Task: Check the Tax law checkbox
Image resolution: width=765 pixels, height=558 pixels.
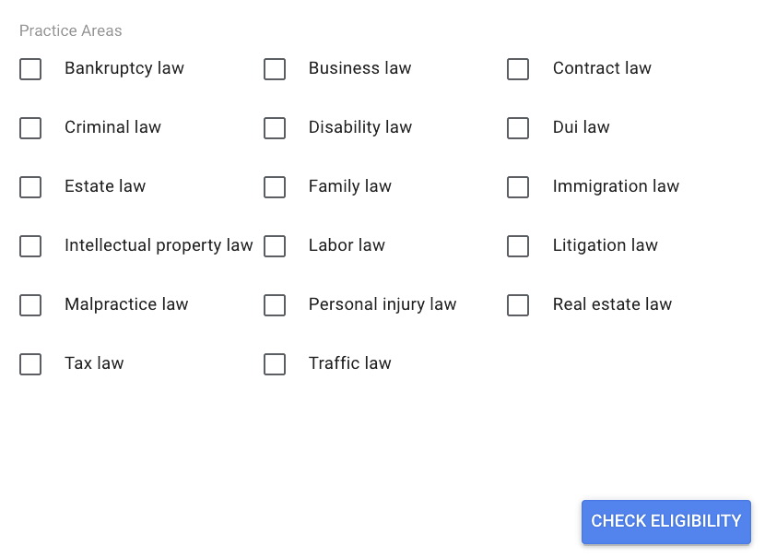Action: [x=30, y=364]
